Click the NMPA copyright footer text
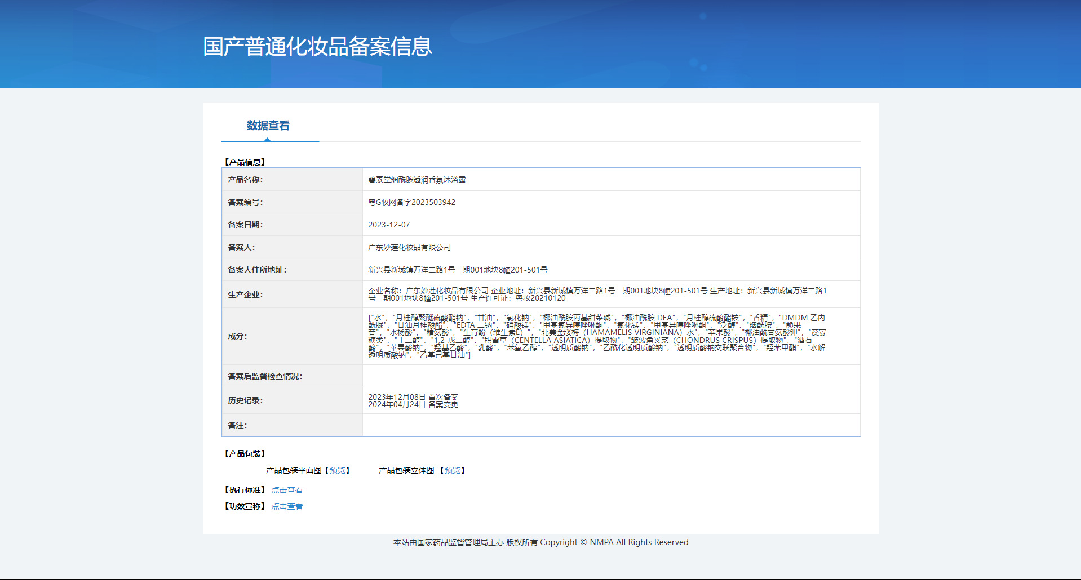 click(x=540, y=542)
